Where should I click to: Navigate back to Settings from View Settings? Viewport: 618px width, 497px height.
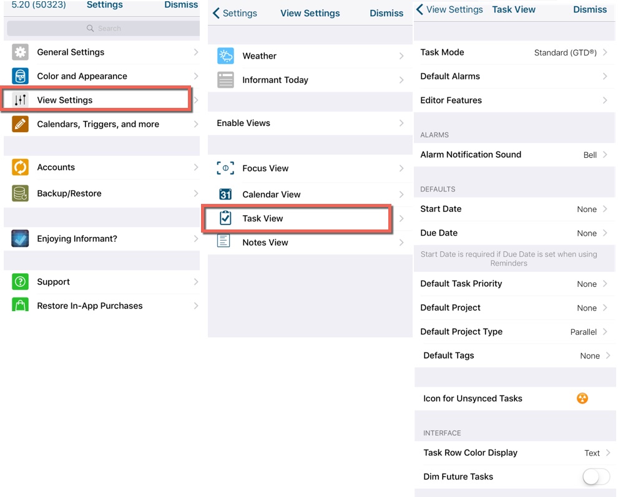pyautogui.click(x=235, y=12)
